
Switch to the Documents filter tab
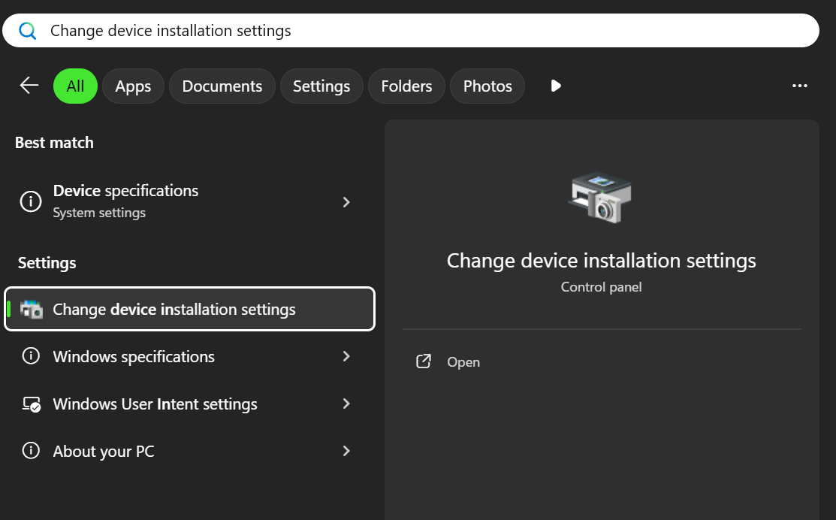pos(222,86)
